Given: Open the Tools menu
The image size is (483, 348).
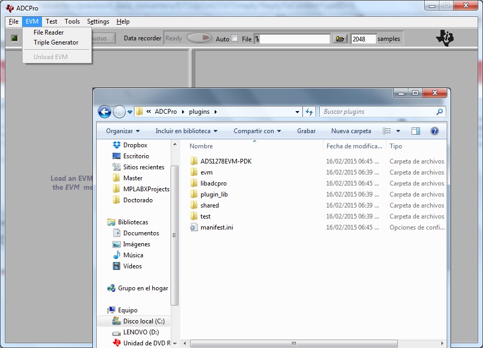Looking at the screenshot, I should (72, 21).
